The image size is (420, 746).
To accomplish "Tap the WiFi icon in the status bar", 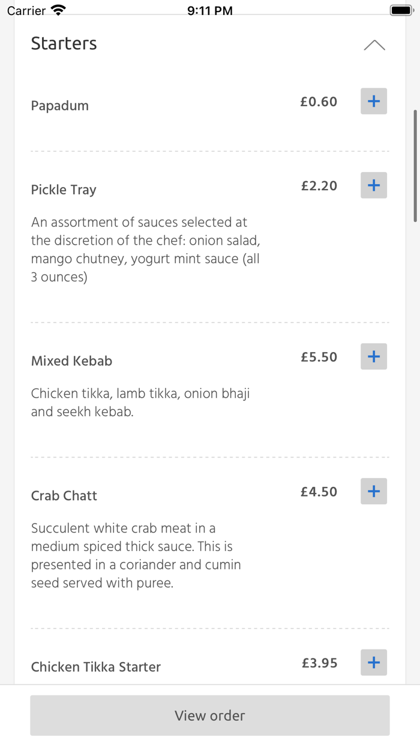I will [x=57, y=9].
